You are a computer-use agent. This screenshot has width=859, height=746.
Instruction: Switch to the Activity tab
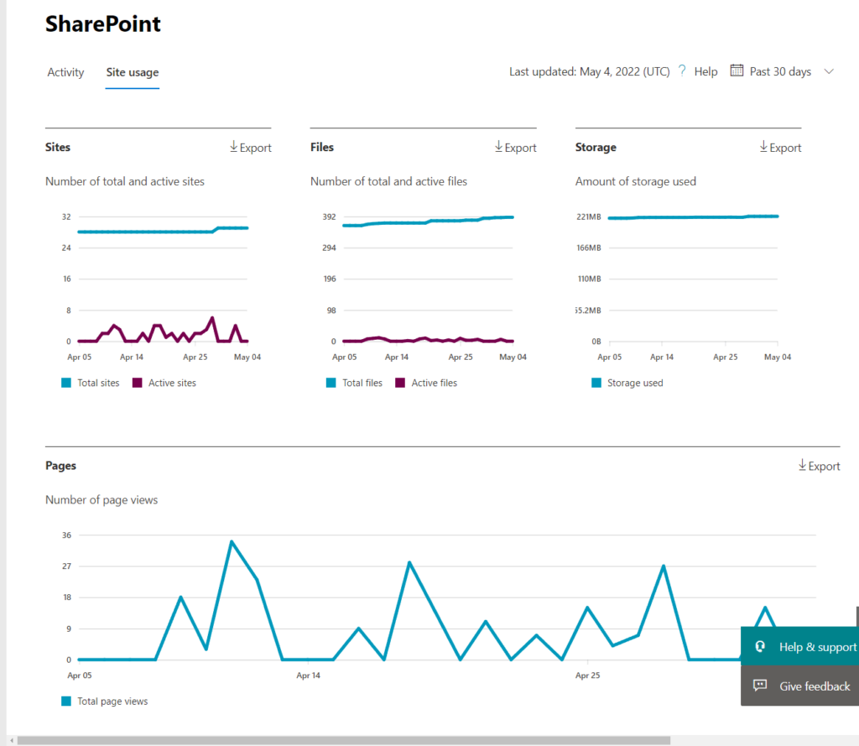(x=65, y=72)
